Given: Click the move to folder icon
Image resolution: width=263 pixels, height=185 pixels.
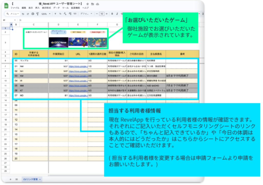Looking at the screenshot, I should [93, 4].
